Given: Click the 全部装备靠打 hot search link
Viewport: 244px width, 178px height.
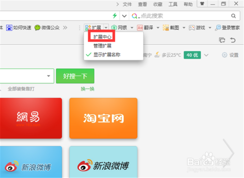Looking at the screenshot, I should coord(21,89).
